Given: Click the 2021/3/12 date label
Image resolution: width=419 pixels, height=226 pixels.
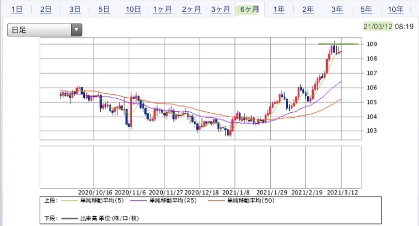Looking at the screenshot, I should [342, 193].
